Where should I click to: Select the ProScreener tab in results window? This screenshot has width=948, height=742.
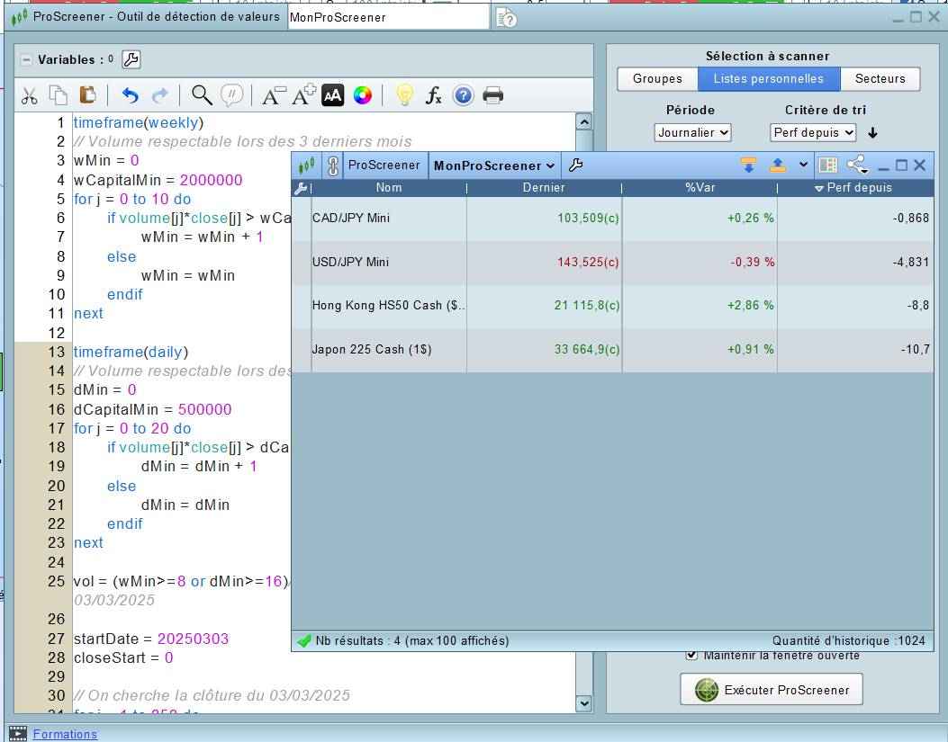(384, 165)
